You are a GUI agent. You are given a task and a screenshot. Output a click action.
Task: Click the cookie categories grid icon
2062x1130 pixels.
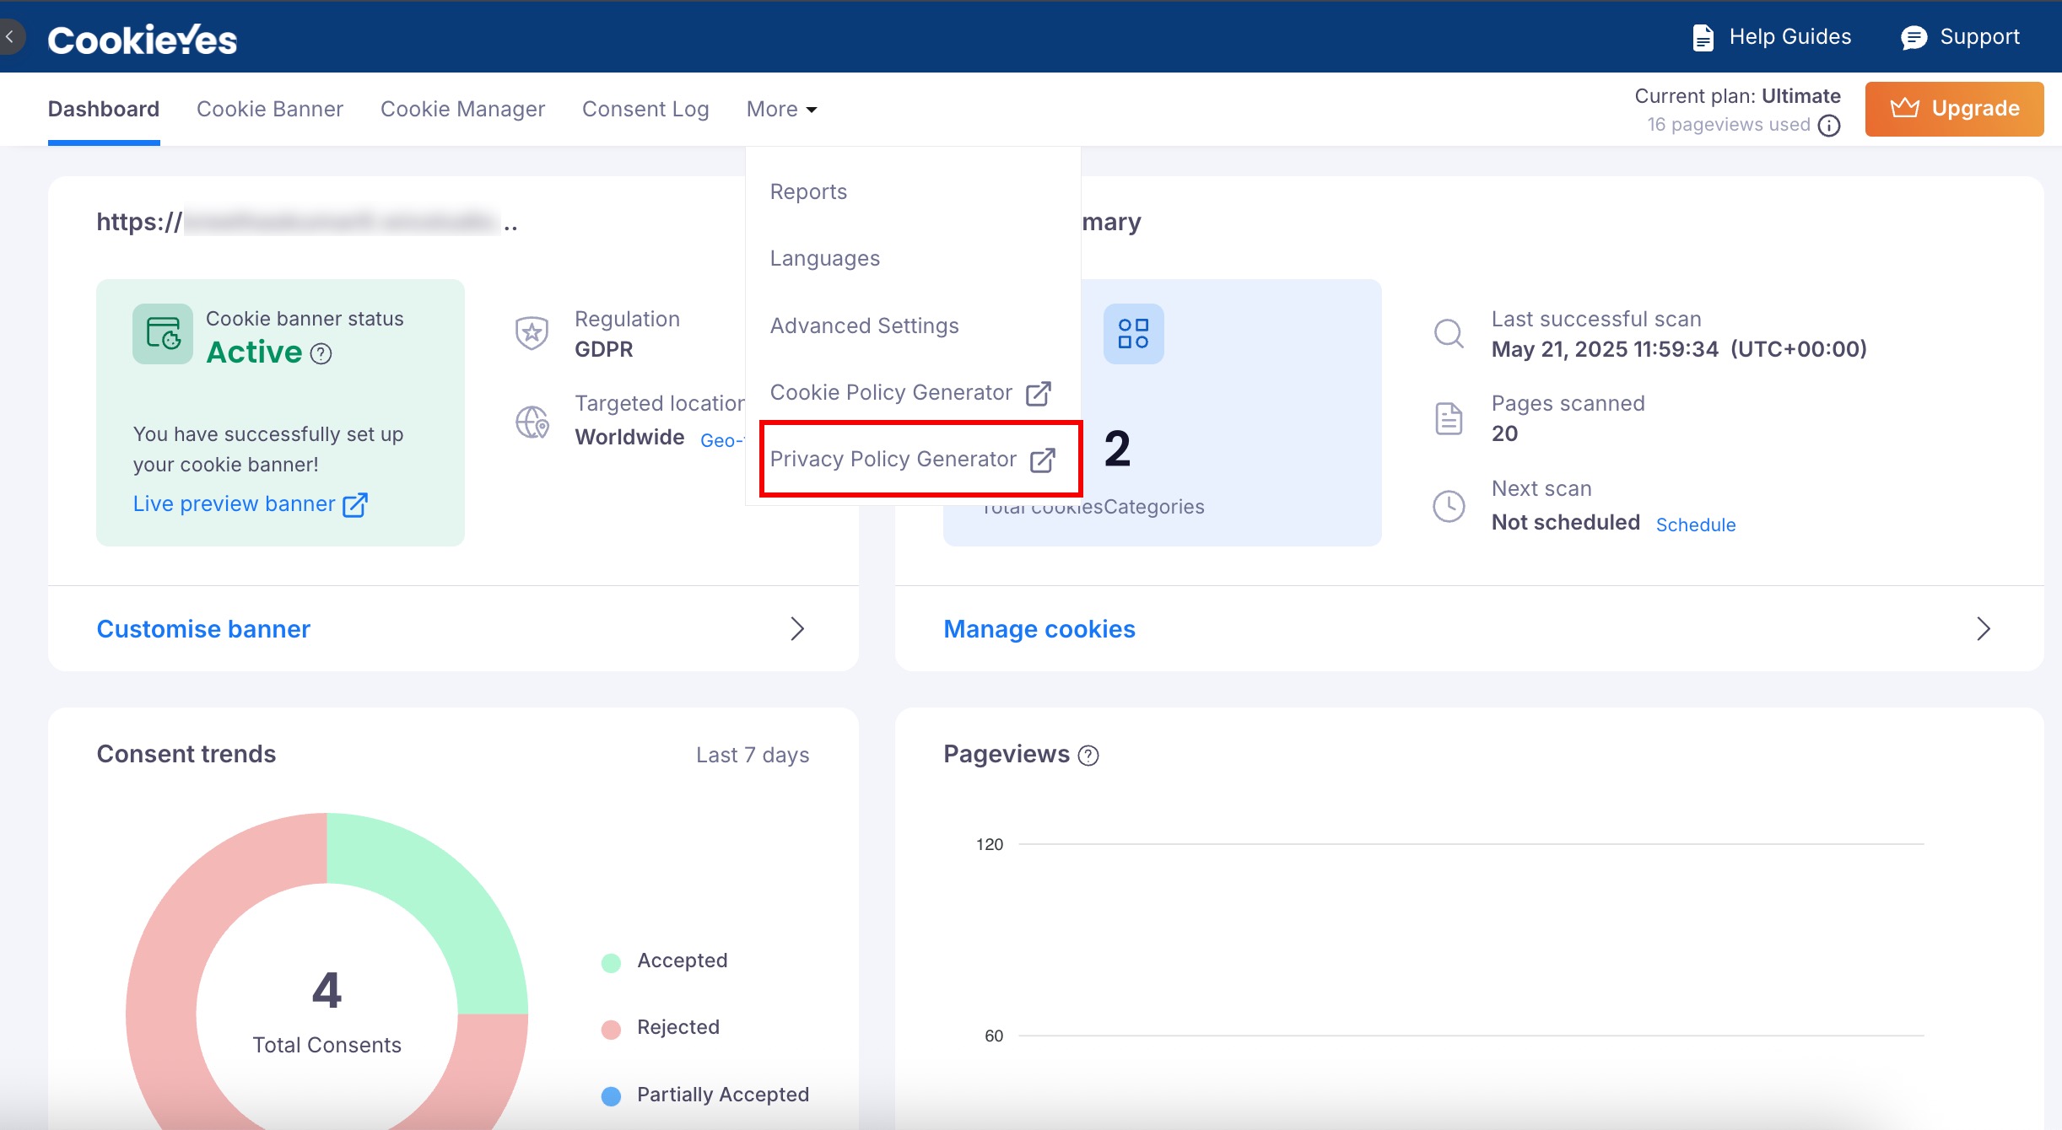1133,334
